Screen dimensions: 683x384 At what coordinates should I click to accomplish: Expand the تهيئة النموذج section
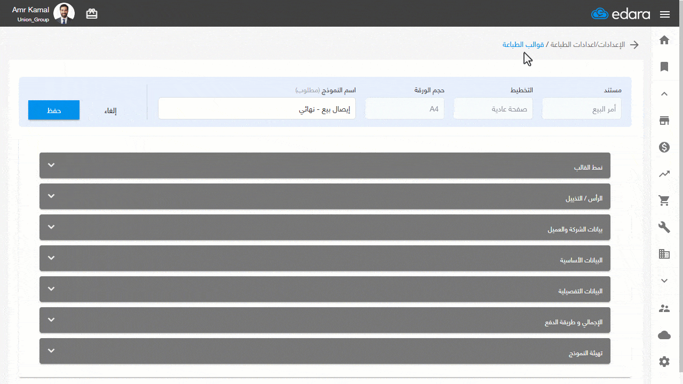point(325,351)
